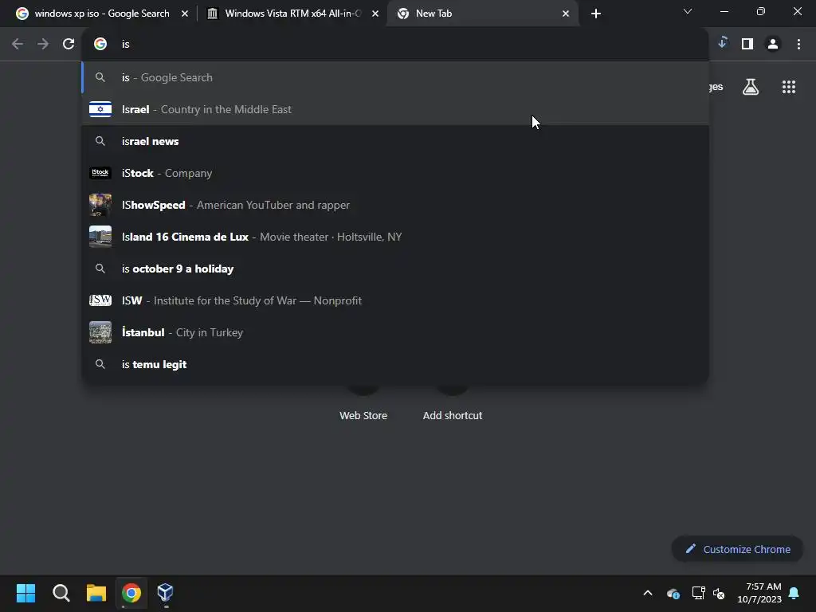
Task: Click the muted volume tray icon
Action: point(720,593)
